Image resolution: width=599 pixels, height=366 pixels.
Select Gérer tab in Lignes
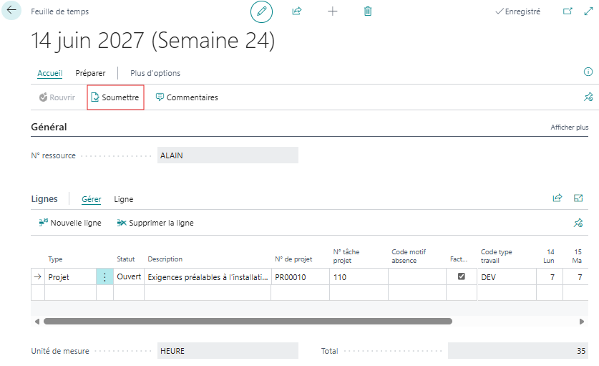[x=92, y=199]
